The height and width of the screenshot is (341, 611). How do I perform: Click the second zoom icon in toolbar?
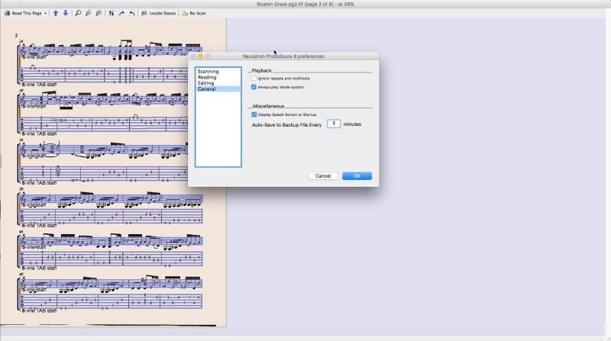(x=89, y=13)
